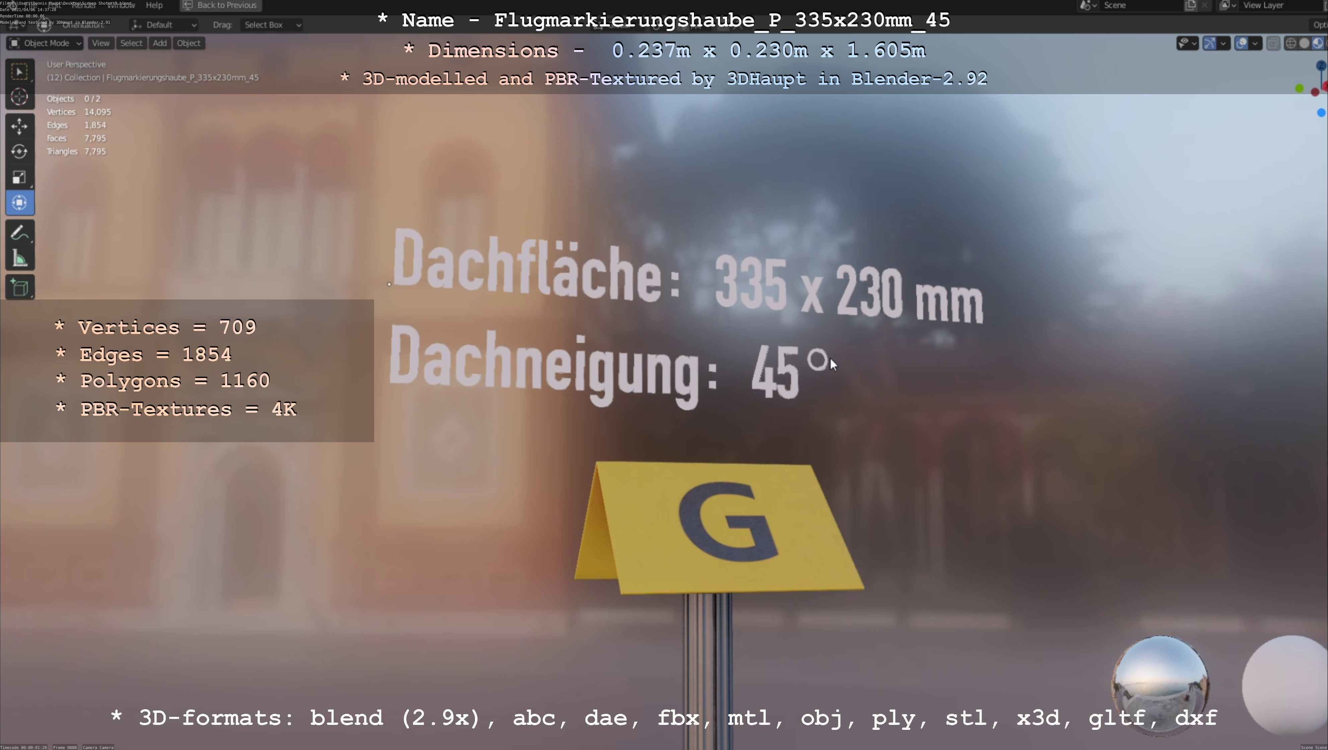Toggle viewport overlays display
Viewport: 1328px width, 750px height.
[1241, 44]
